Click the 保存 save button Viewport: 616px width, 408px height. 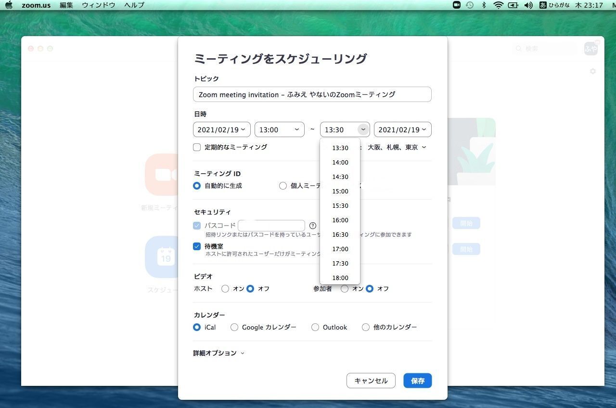(x=418, y=381)
